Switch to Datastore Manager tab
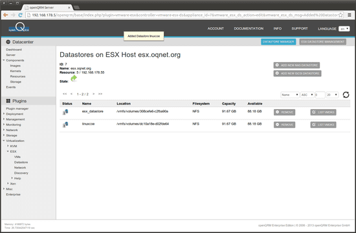The height and width of the screenshot is (233, 356). 278,42
